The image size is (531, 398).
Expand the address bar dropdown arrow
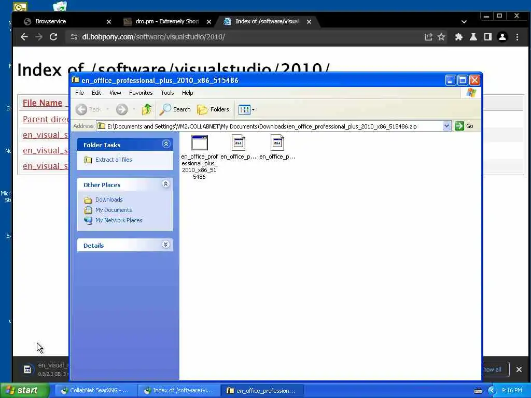[446, 126]
